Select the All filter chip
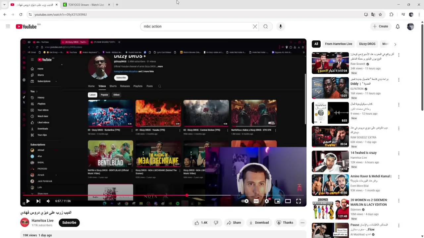This screenshot has height=238, width=424. 316,44
